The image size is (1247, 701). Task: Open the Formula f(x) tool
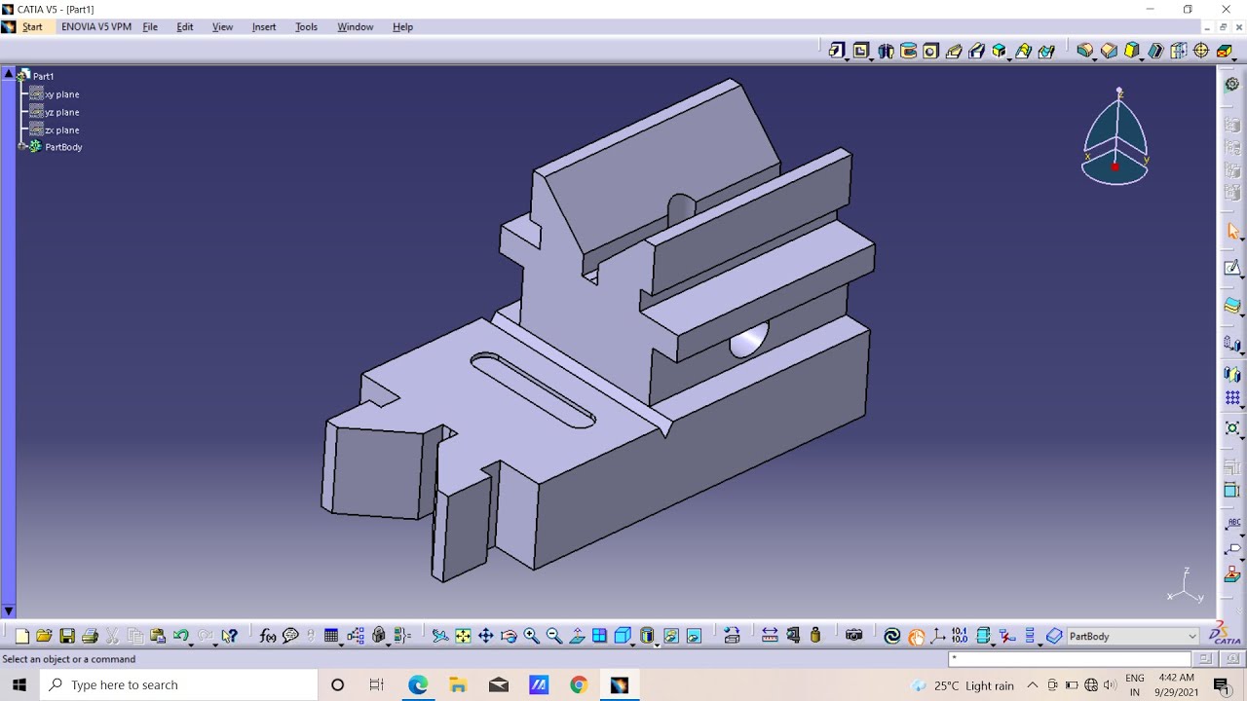(268, 636)
